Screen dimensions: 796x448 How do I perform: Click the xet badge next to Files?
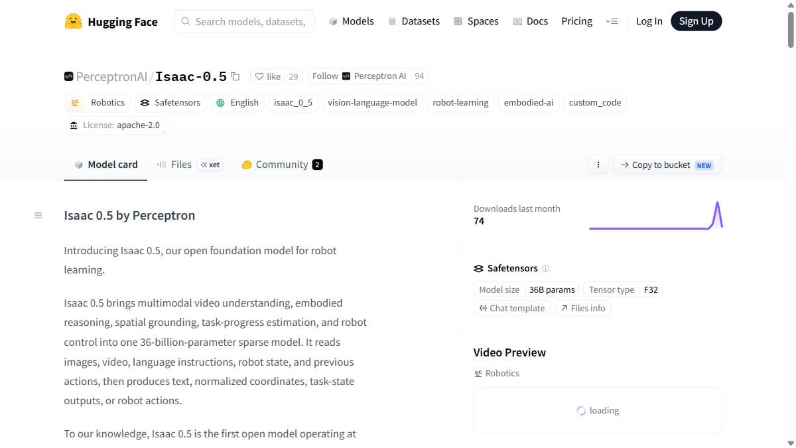click(210, 165)
